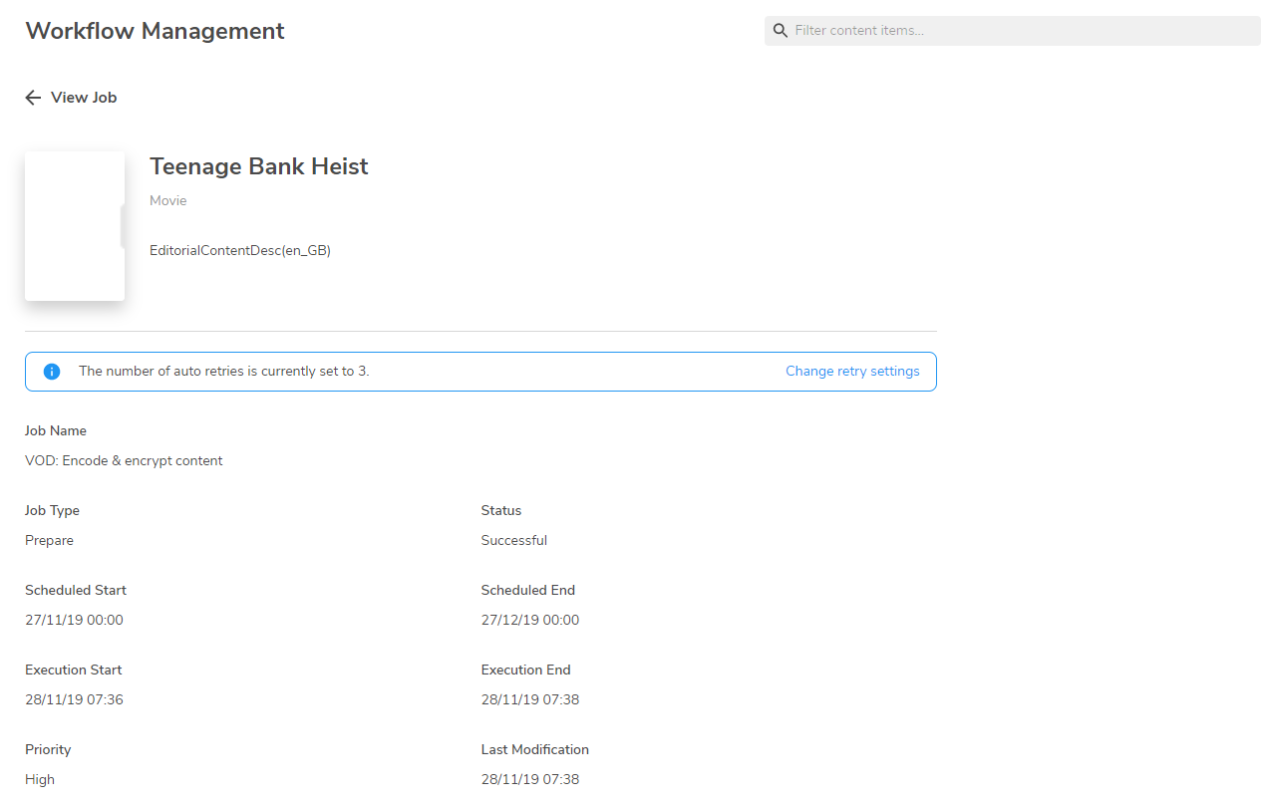Click the back arrow icon
Screen dimensions: 1271x807
coord(33,98)
